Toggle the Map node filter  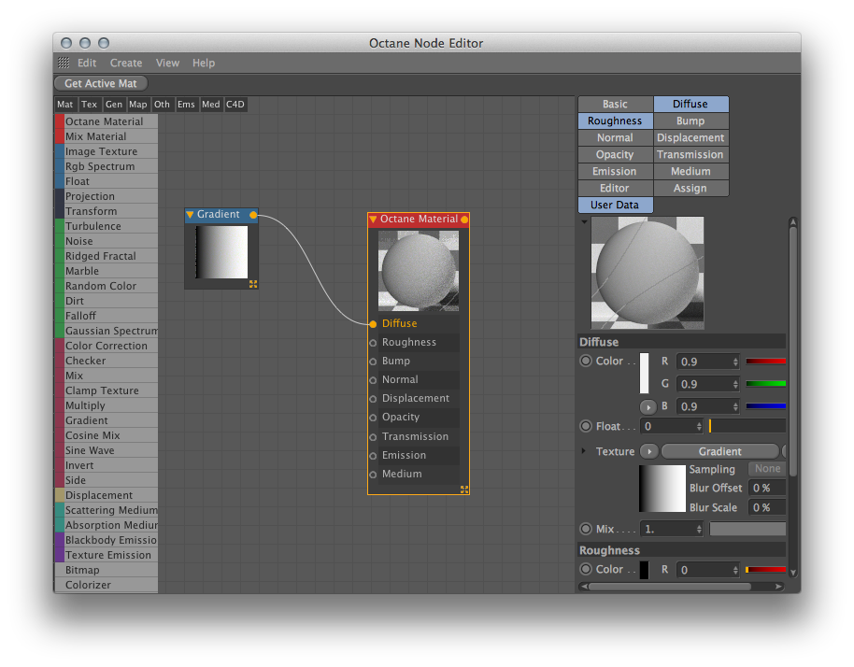coord(137,105)
